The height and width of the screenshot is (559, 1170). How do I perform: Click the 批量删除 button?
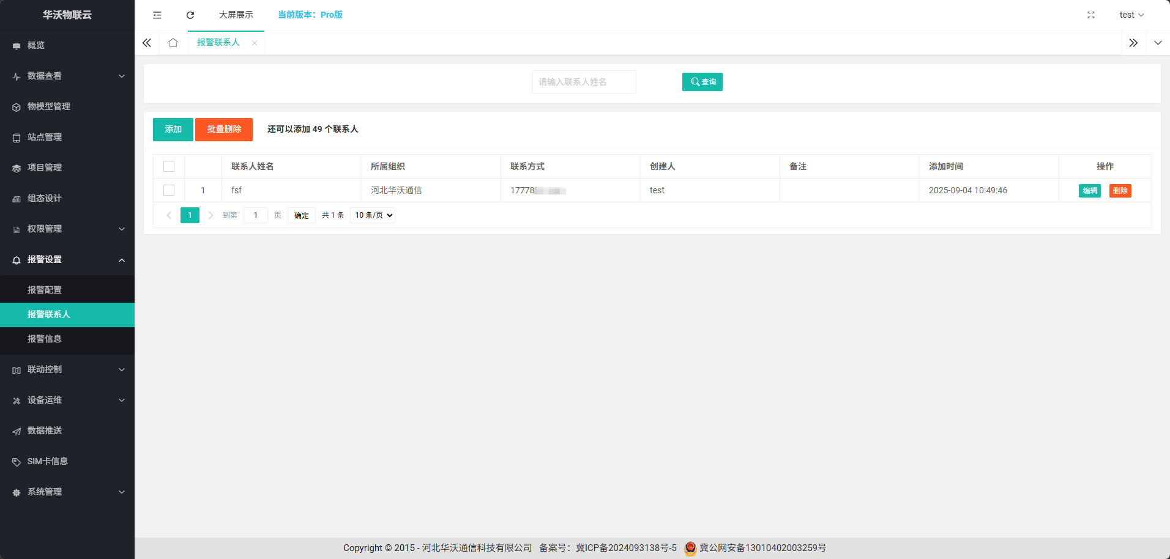tap(224, 129)
